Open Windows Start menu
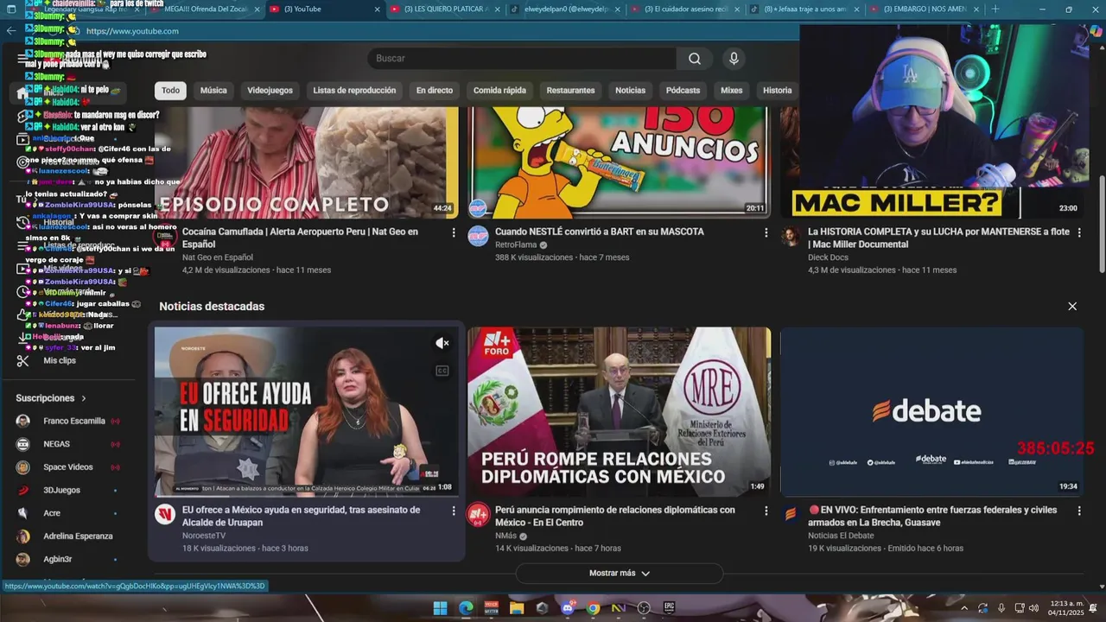1106x622 pixels. tap(440, 607)
